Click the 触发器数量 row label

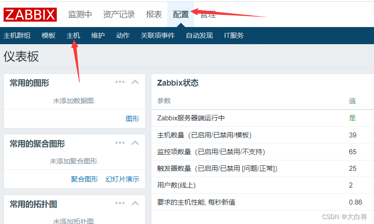(x=217, y=169)
